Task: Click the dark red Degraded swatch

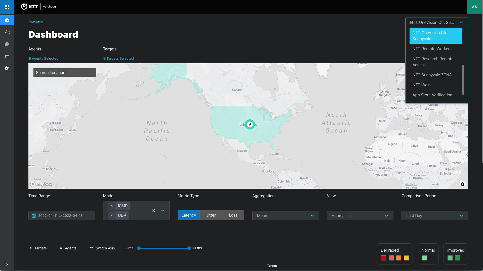Action: click(x=384, y=258)
